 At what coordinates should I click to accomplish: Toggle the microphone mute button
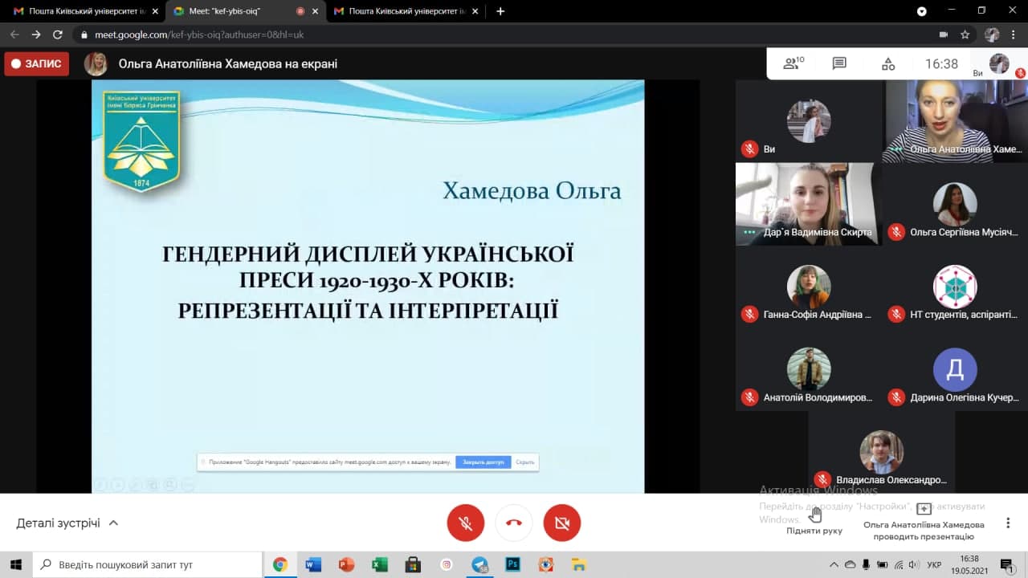[466, 523]
